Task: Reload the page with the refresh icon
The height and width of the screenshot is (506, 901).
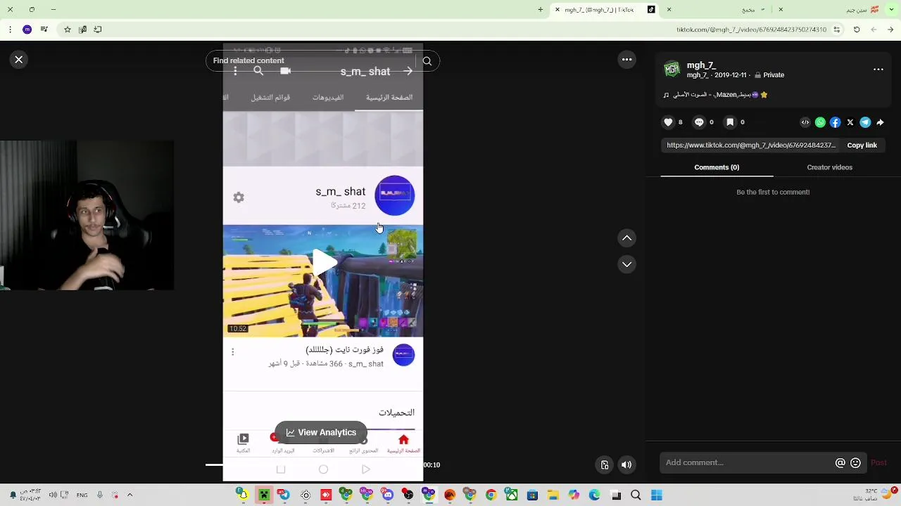Action: tap(857, 30)
